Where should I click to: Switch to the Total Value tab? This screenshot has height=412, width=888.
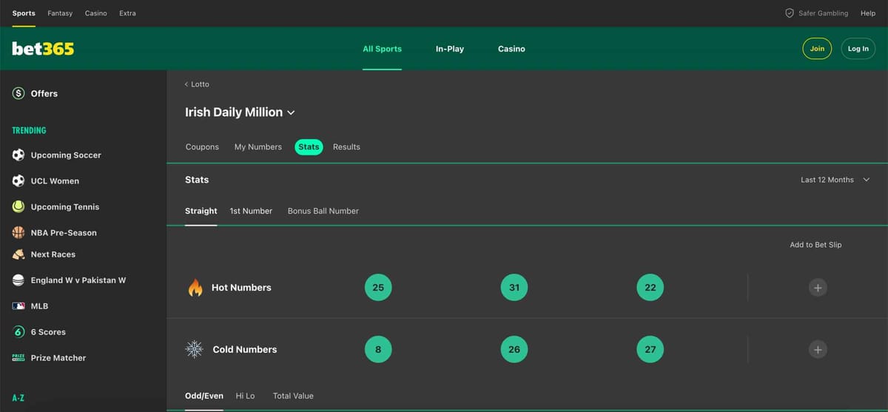click(293, 396)
